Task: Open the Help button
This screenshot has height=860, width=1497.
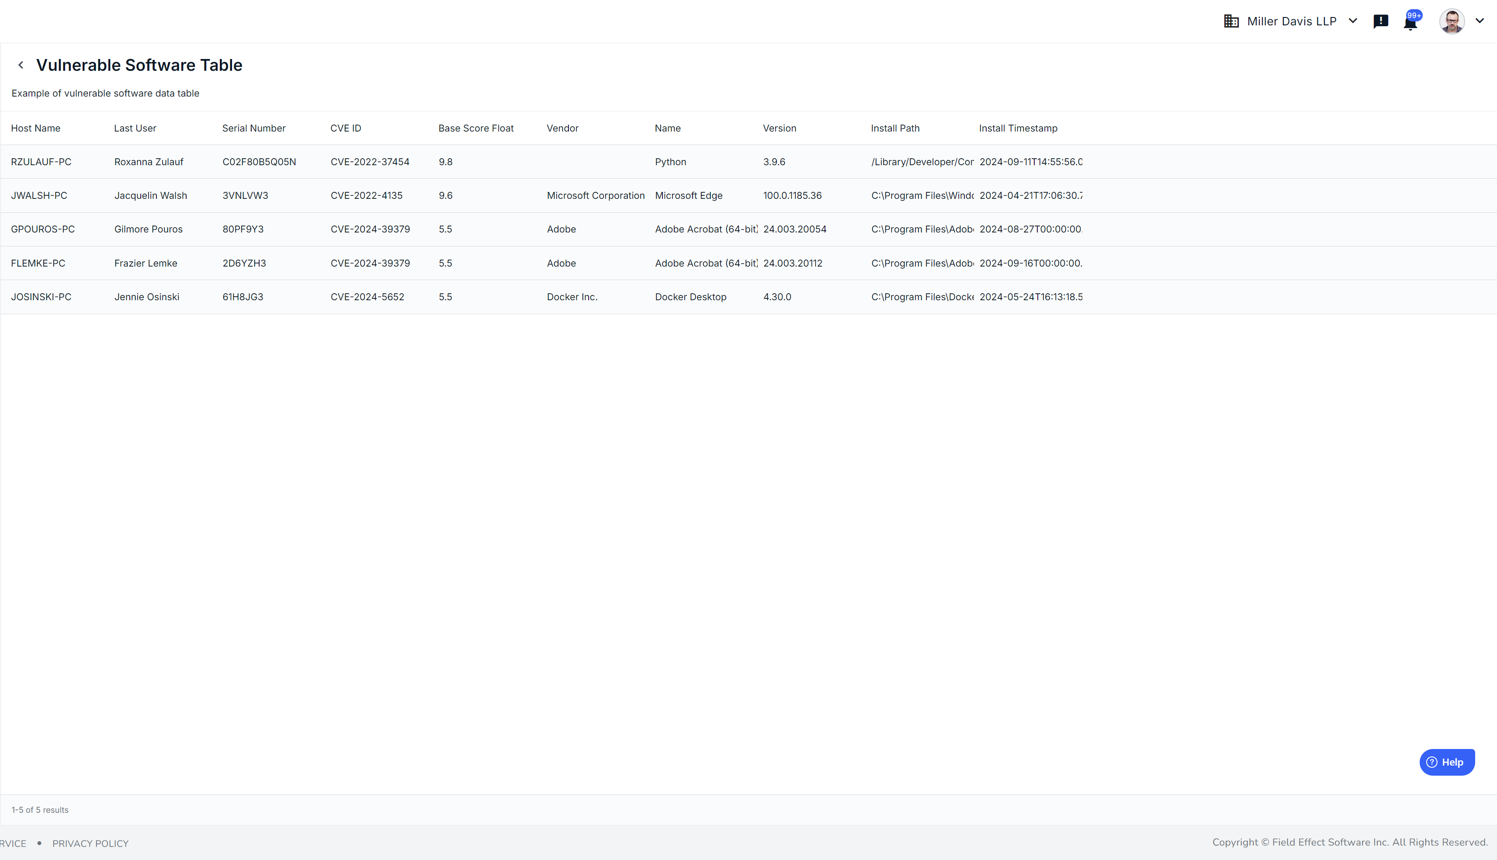Action: [1446, 762]
